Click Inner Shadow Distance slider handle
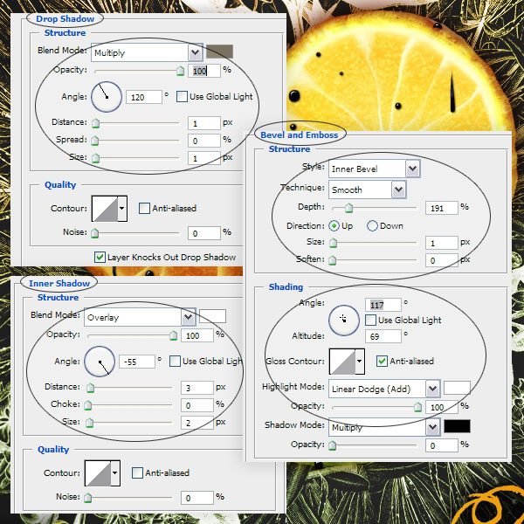The image size is (524, 524). pyautogui.click(x=90, y=388)
